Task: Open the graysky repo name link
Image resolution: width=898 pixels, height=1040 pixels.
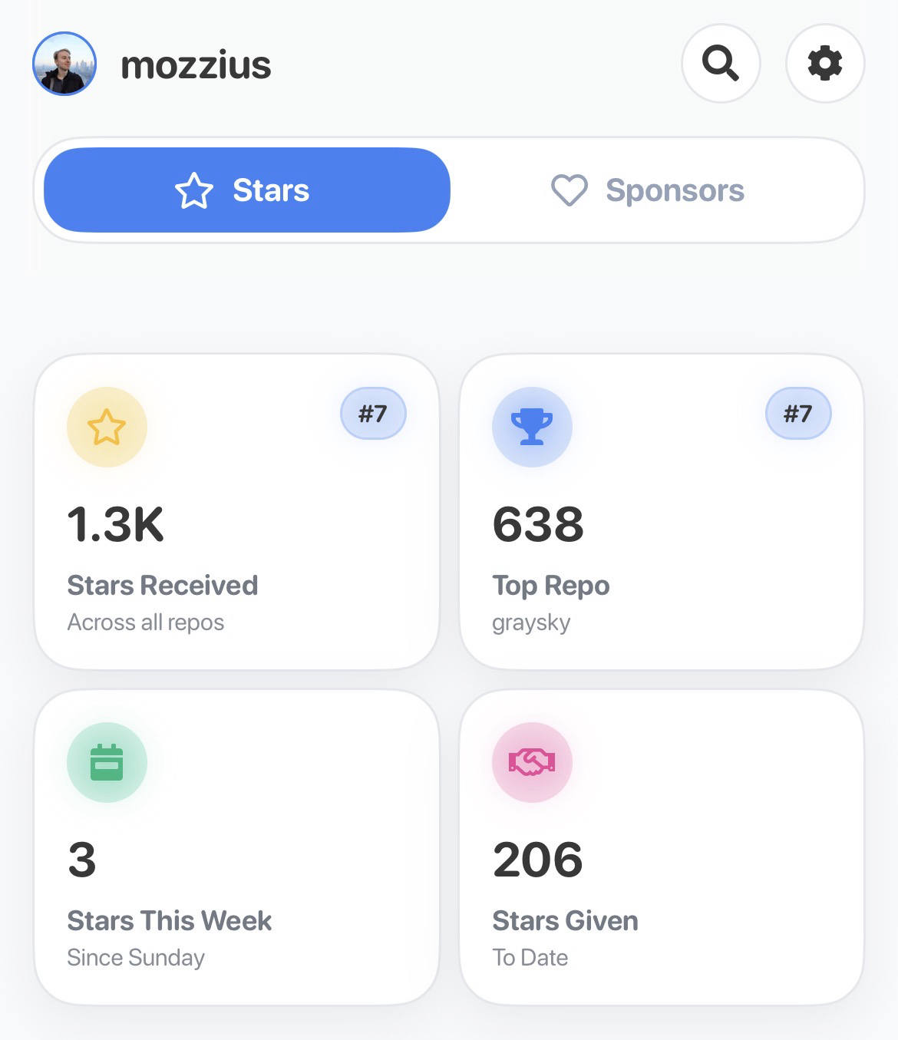Action: point(531,622)
